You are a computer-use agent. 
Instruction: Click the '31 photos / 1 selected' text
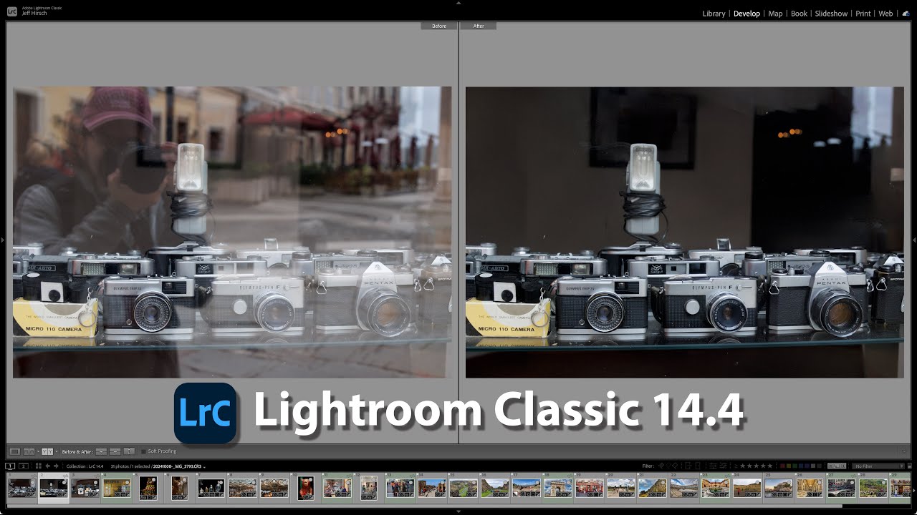coord(130,466)
